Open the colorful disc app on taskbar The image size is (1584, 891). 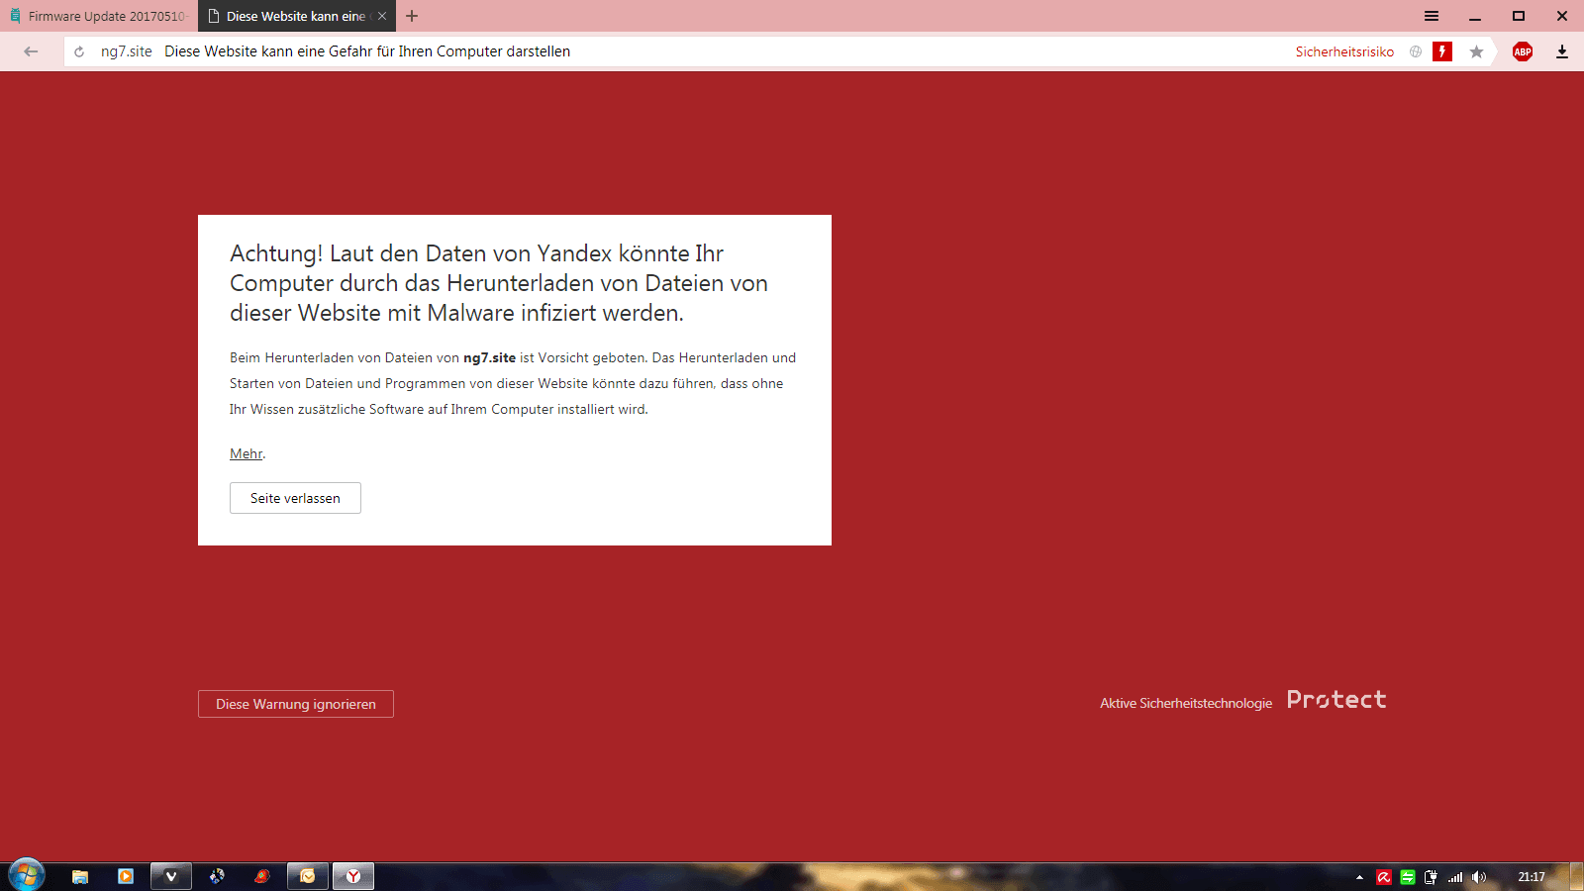(217, 876)
